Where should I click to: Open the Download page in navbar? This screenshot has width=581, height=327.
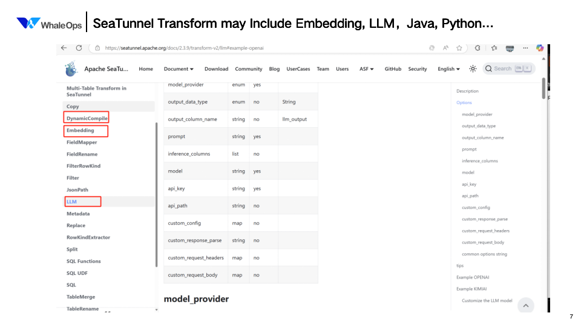click(216, 69)
